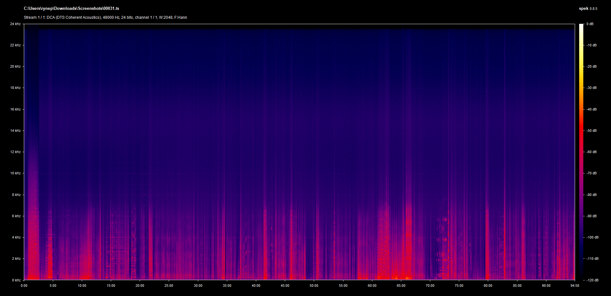Click the file path 00031.ts title text

pos(71,9)
